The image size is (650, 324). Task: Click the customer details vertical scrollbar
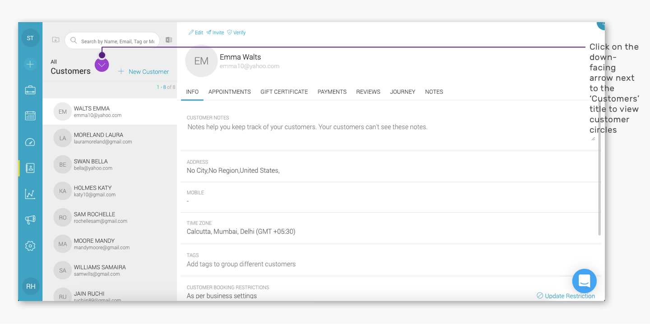[599, 167]
